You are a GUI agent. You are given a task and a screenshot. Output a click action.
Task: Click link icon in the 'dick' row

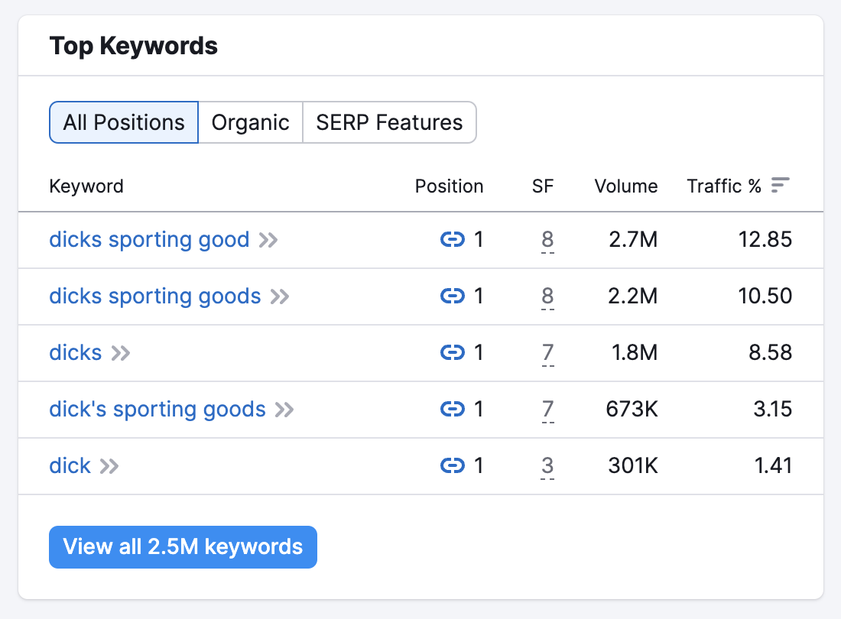[452, 465]
